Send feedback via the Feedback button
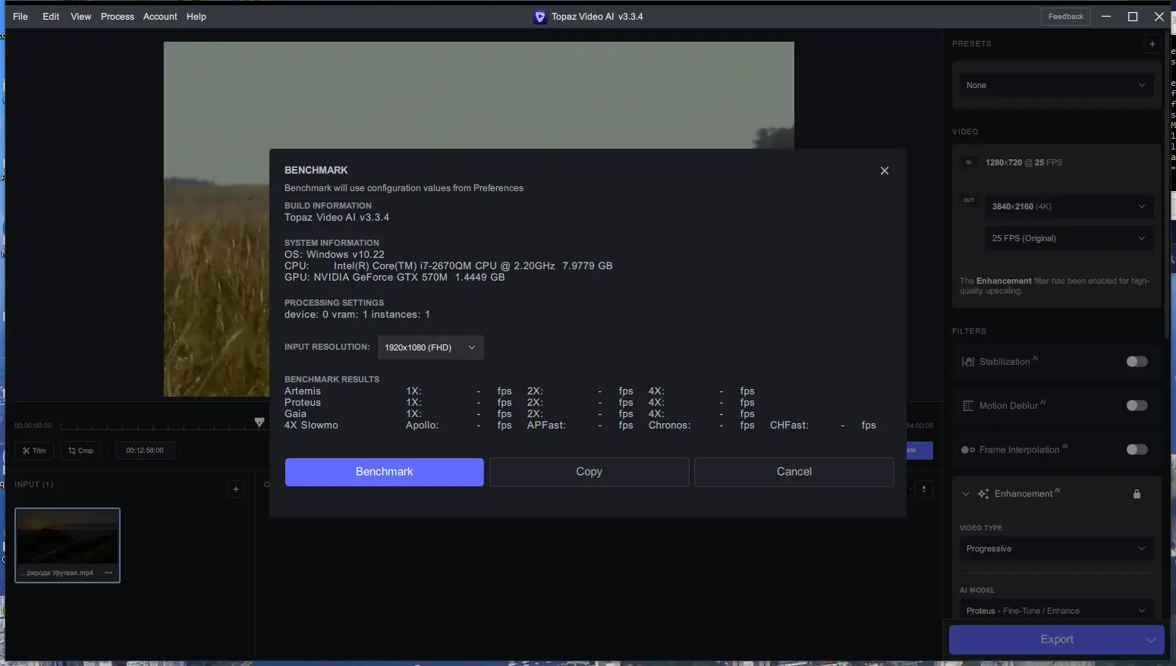The width and height of the screenshot is (1176, 666). pos(1066,17)
